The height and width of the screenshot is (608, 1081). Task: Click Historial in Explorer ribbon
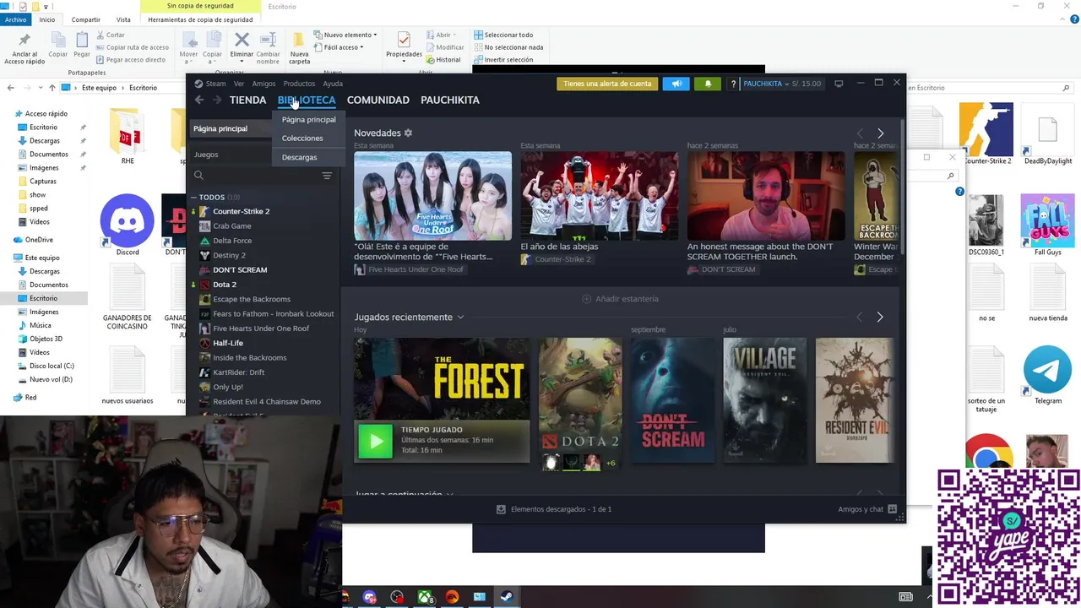pyautogui.click(x=443, y=60)
